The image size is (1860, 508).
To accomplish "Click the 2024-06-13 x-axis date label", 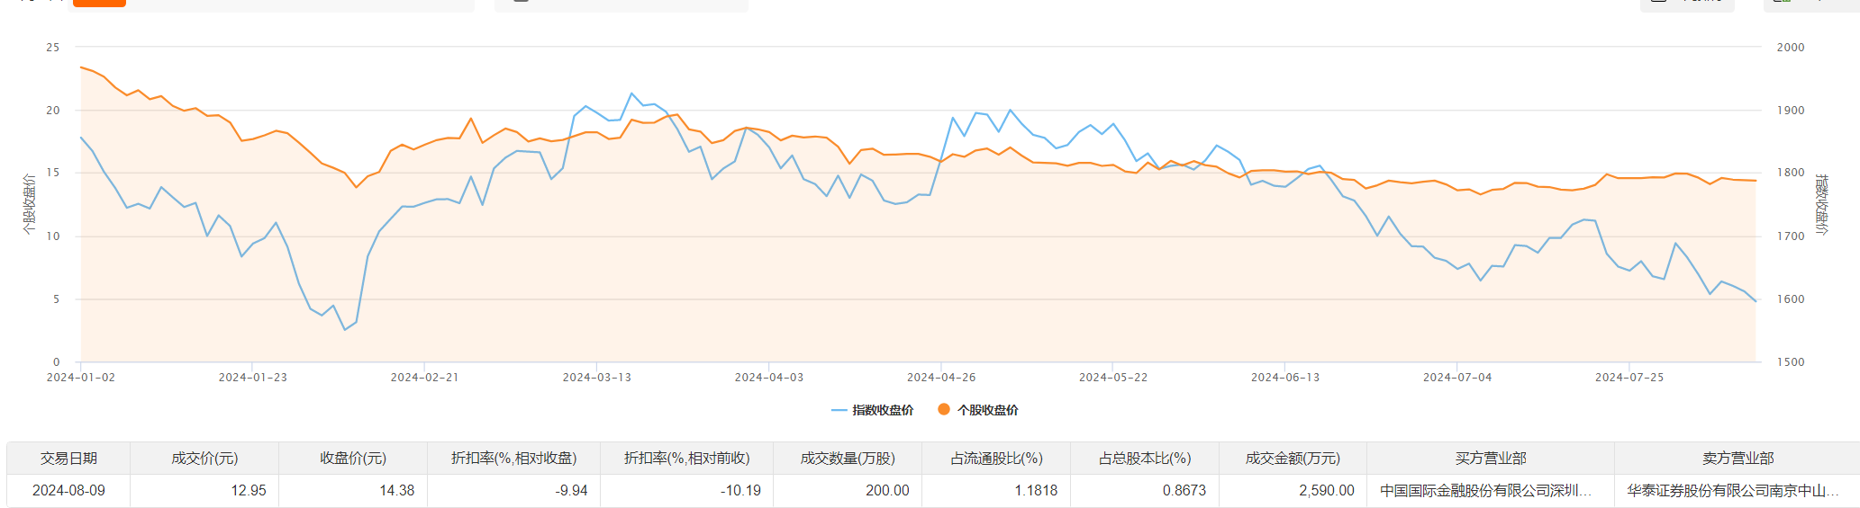I will (1284, 378).
